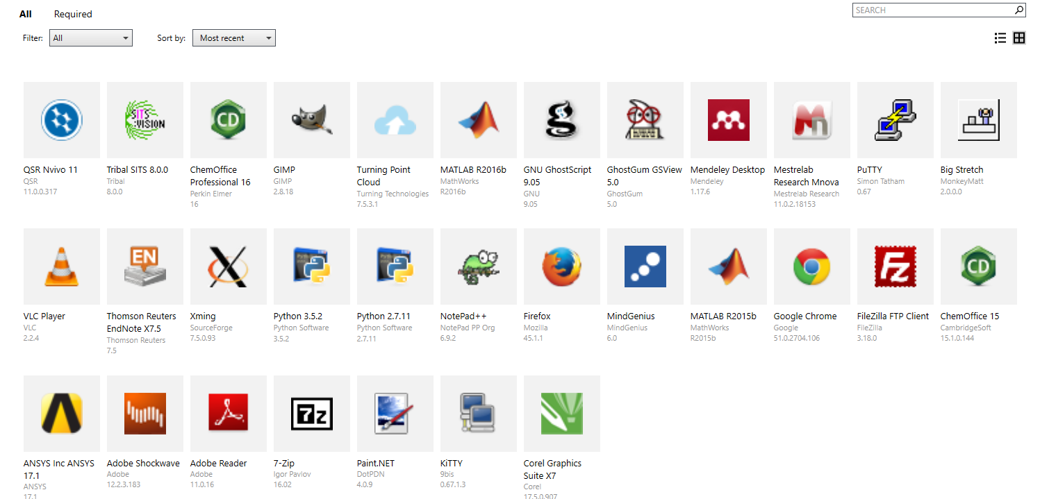The image size is (1040, 499).
Task: Click the Xming title text
Action: click(203, 316)
